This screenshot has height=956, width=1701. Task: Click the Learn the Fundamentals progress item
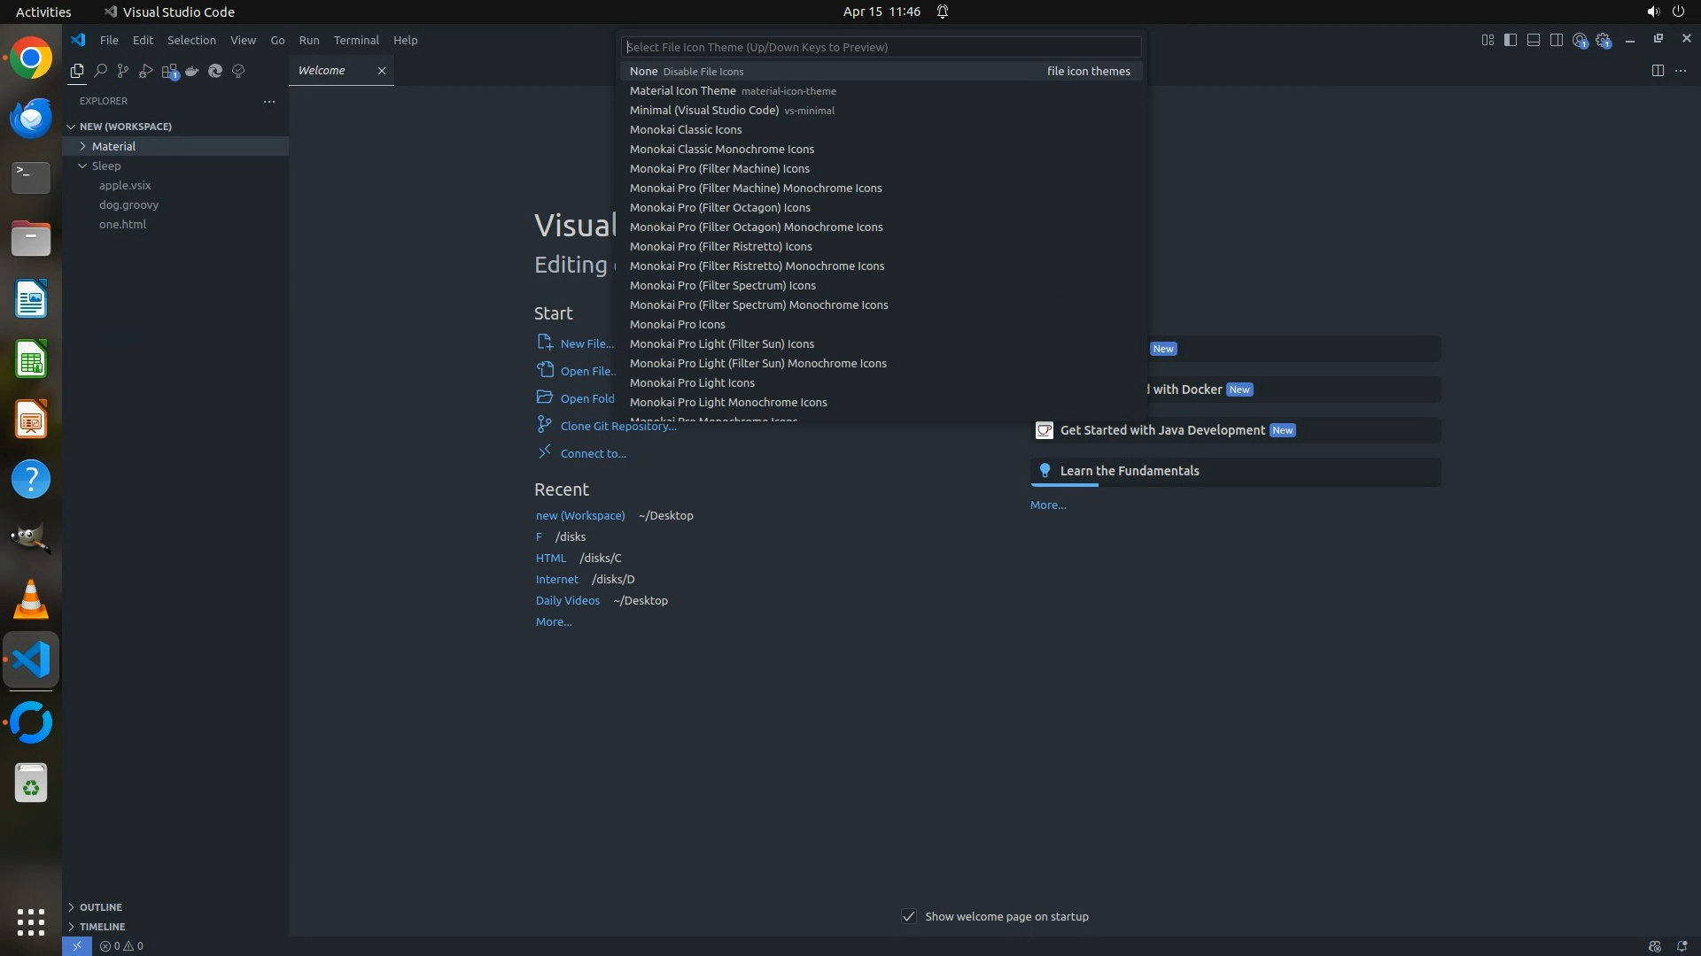point(1129,471)
